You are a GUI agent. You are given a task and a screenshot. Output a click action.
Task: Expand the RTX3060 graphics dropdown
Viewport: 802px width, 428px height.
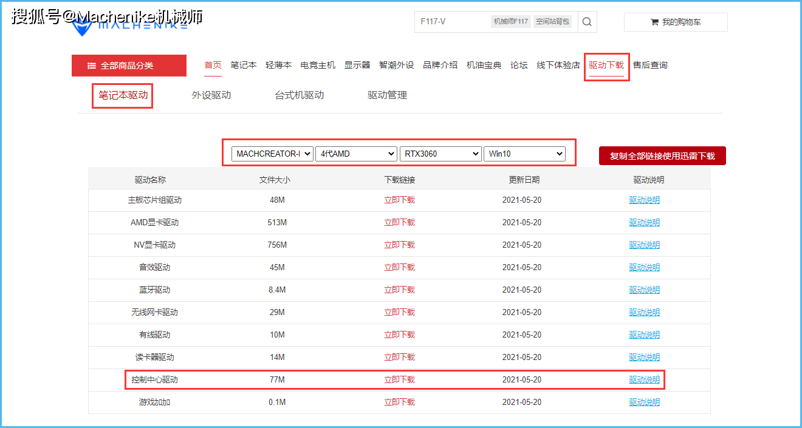441,154
